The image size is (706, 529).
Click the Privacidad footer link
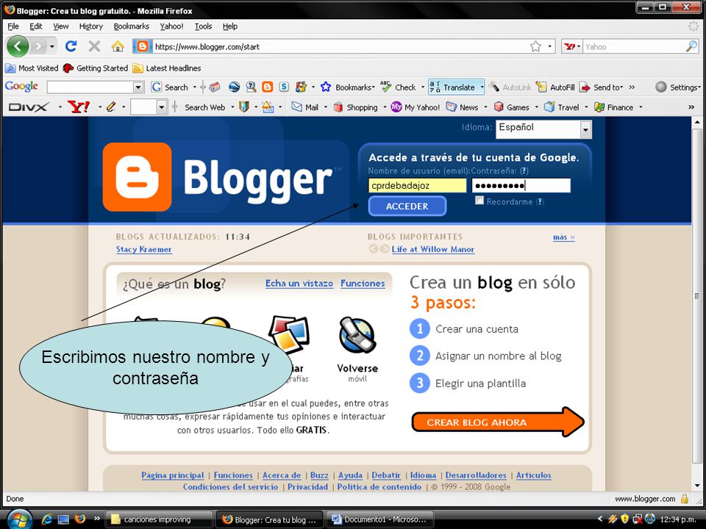[308, 486]
